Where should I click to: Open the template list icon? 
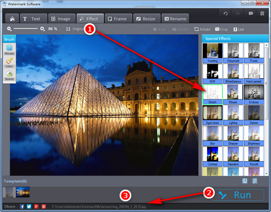click(255, 181)
